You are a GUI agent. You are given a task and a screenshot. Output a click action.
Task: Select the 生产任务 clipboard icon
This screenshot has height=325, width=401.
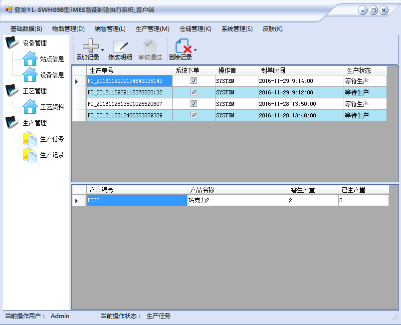point(30,138)
